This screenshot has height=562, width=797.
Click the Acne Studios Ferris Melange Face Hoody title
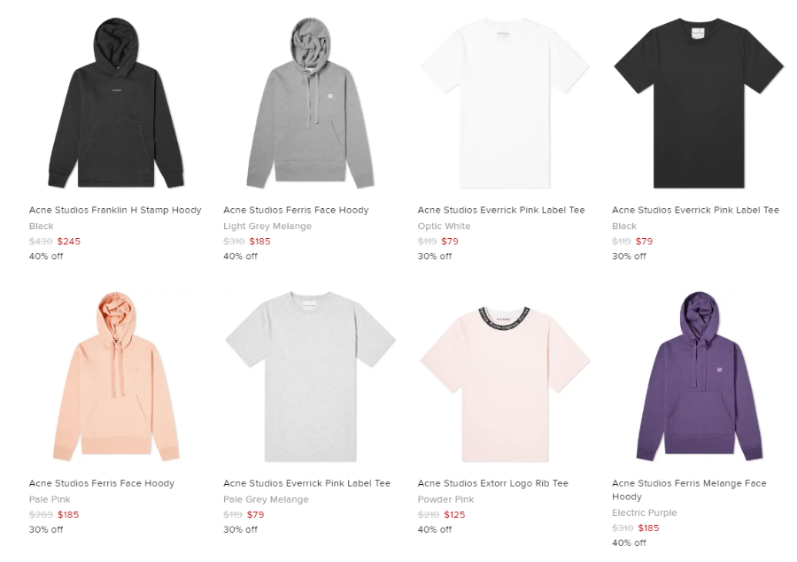tap(689, 489)
